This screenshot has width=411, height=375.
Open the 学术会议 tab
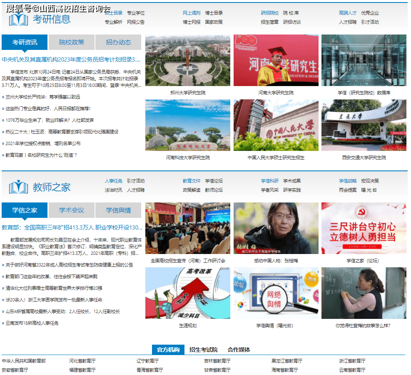(x=72, y=210)
